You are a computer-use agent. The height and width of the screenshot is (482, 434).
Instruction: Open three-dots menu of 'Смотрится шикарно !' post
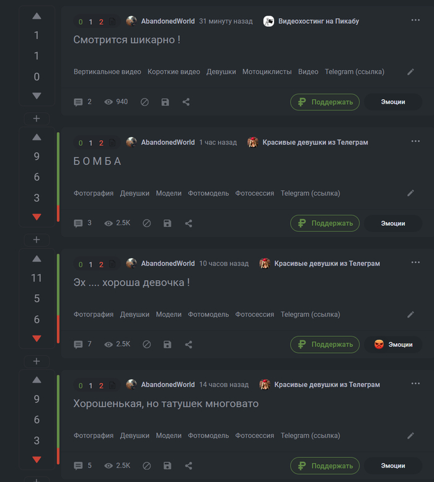coord(415,20)
